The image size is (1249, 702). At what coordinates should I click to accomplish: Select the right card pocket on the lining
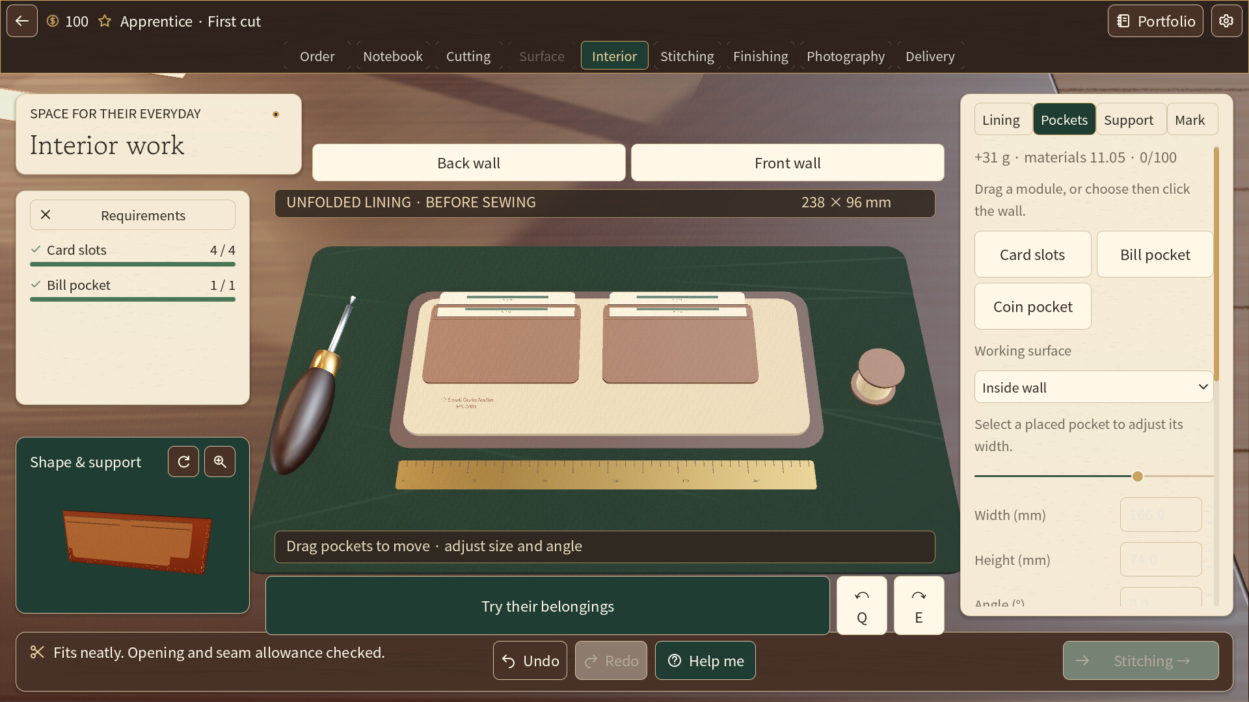680,344
